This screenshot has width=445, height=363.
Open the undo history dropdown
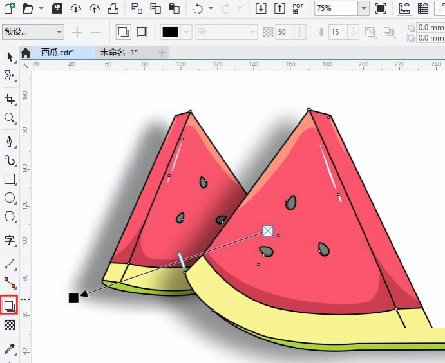(211, 8)
